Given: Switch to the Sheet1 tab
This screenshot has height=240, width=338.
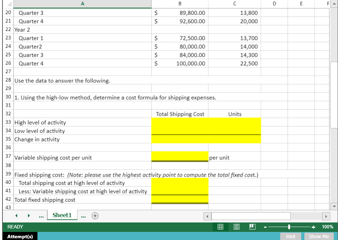Looking at the screenshot, I should [62, 215].
